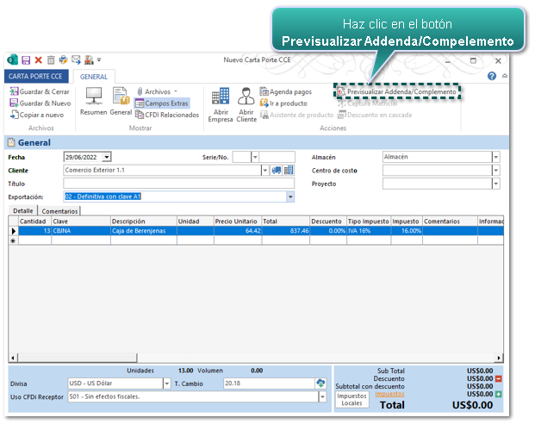Viewport: 535px width, 424px height.
Task: Click Guardar & Nuevo
Action: pyautogui.click(x=40, y=103)
